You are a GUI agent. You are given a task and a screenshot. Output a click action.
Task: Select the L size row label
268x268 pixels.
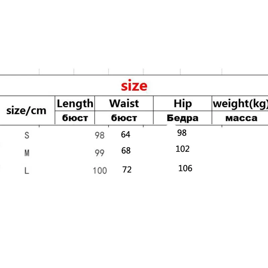[27, 171]
